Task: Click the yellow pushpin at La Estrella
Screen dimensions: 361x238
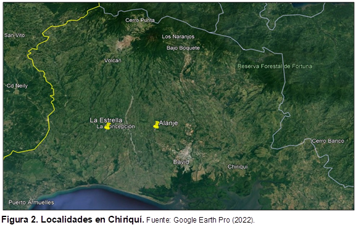Action: tap(108, 126)
